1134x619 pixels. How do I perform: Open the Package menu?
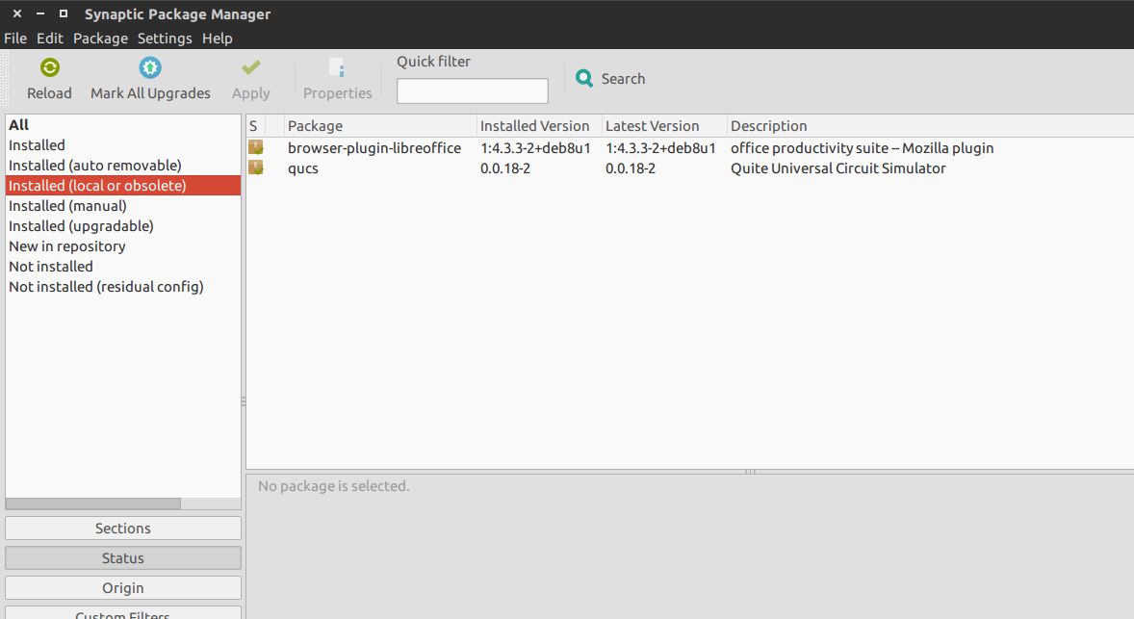click(100, 39)
